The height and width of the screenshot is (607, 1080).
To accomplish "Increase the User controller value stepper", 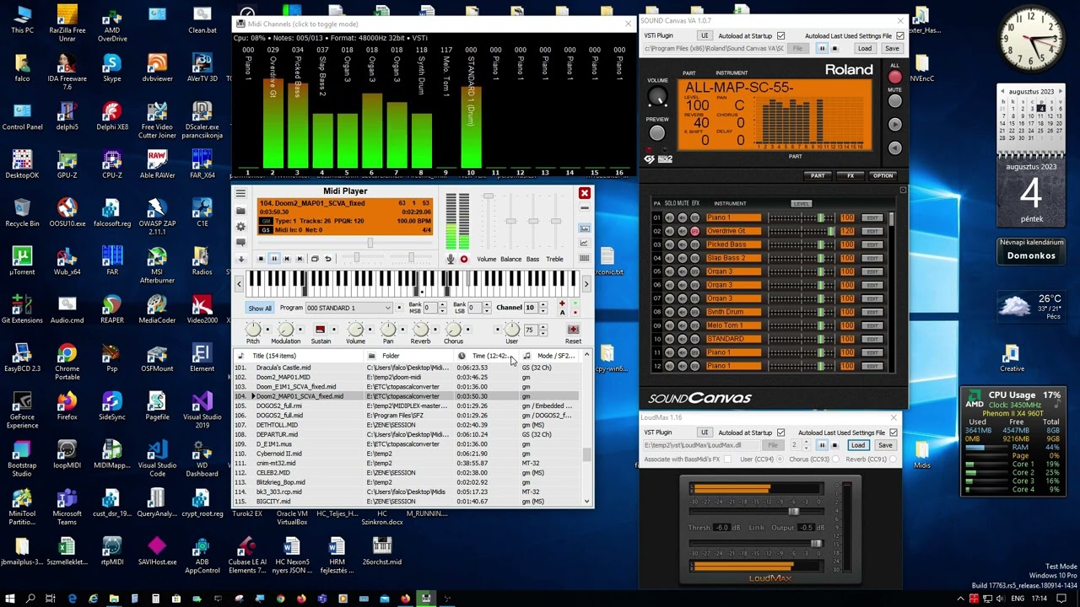I will point(543,327).
